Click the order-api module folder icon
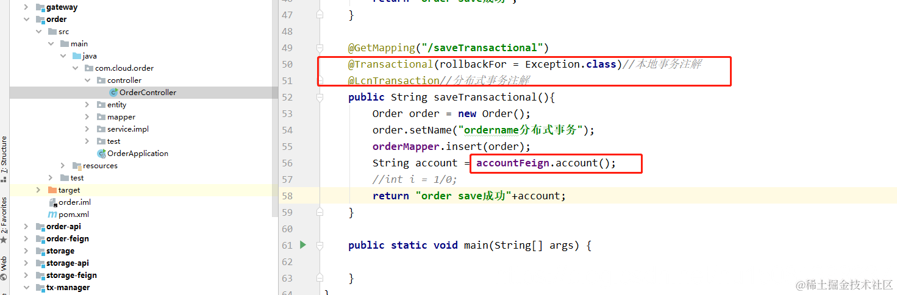897x295 pixels. tap(40, 227)
